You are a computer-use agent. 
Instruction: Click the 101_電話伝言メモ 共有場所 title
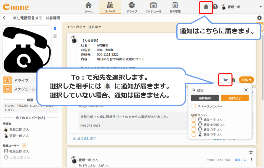pyautogui.click(x=36, y=18)
